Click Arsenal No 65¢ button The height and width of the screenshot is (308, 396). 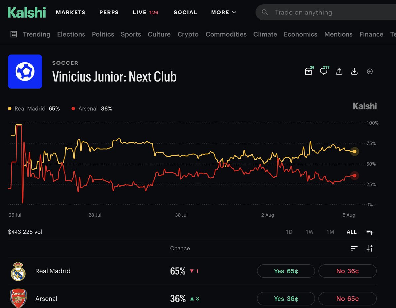click(347, 299)
